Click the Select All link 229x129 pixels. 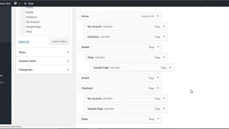[x=24, y=42]
